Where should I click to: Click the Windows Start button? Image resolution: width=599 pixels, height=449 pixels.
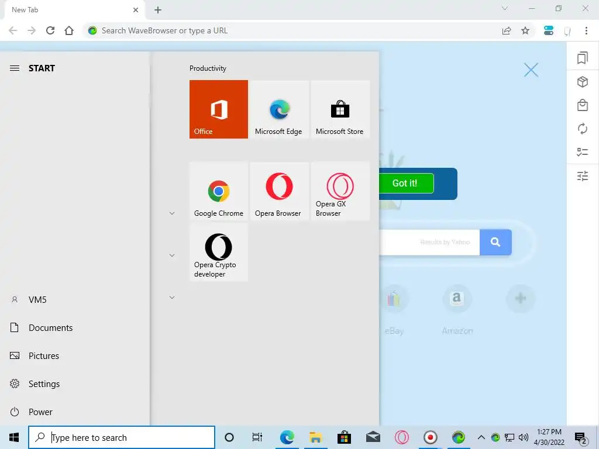(14, 437)
